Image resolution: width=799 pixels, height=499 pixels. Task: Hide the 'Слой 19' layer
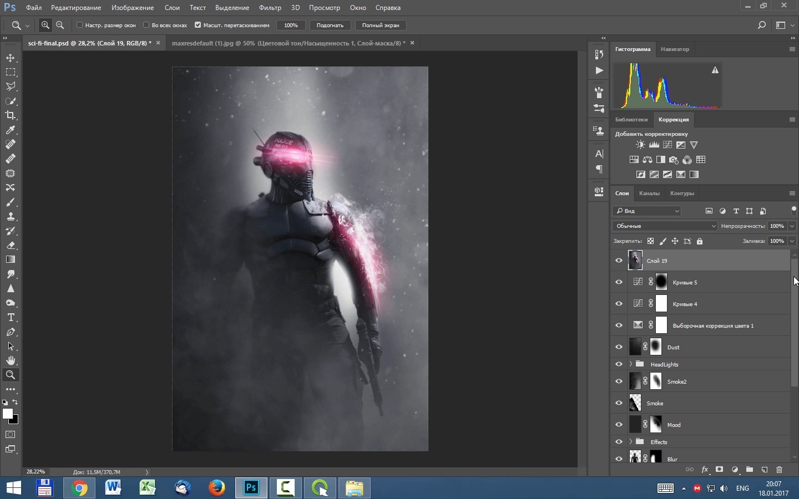coord(619,261)
